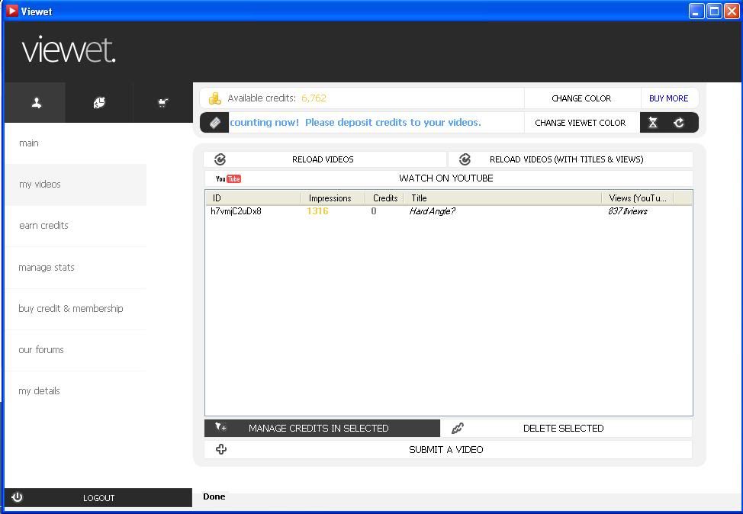
Task: Click the refresh arrow icon near the hourglass
Action: coord(679,123)
